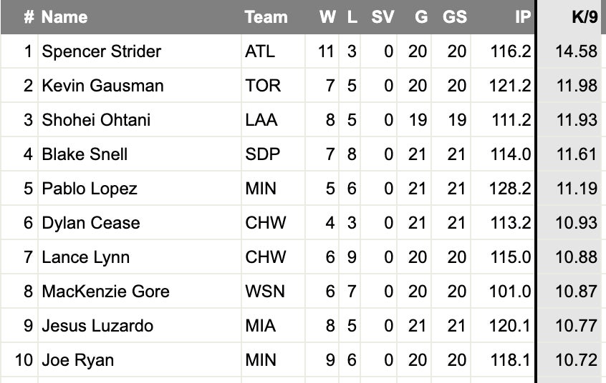
Task: Open Blake Snell's player entry
Action: pos(85,154)
